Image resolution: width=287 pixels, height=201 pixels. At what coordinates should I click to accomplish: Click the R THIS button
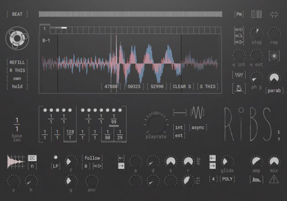[x=17, y=70]
